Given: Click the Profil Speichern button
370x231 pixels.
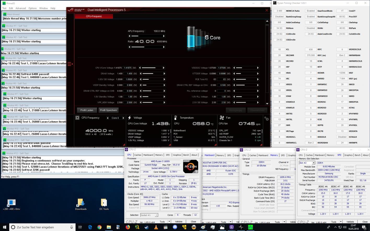Looking at the screenshot, I should coord(108,110).
